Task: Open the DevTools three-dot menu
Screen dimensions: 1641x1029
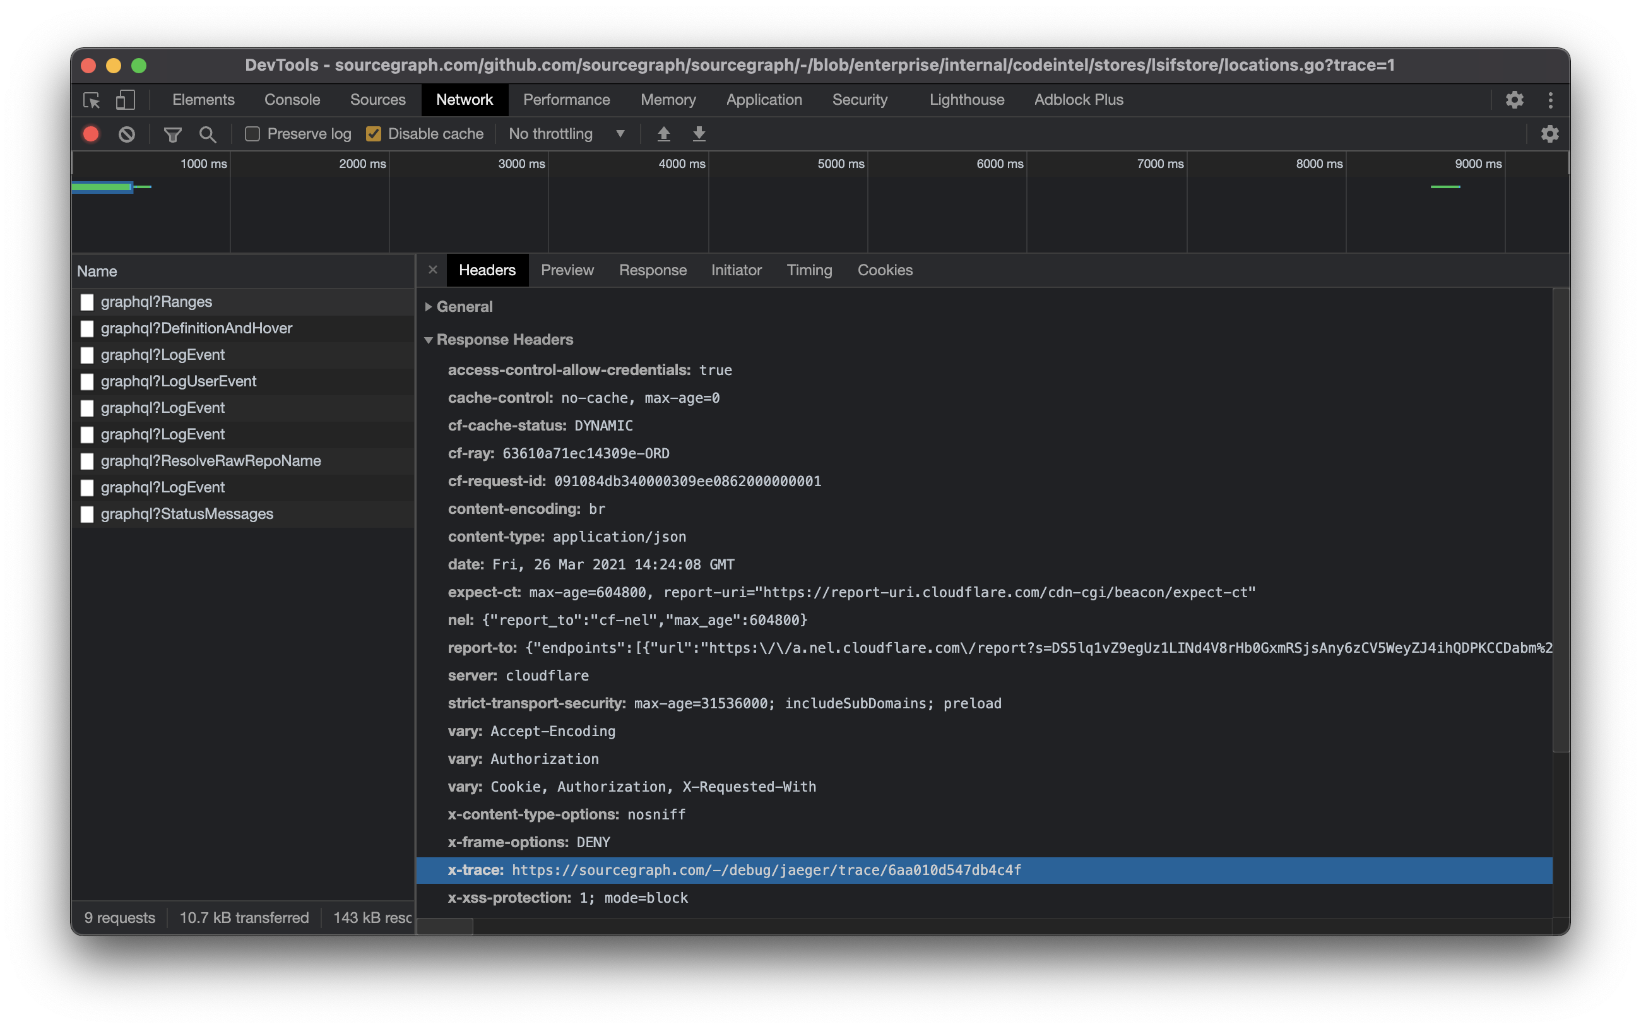Action: coord(1551,100)
